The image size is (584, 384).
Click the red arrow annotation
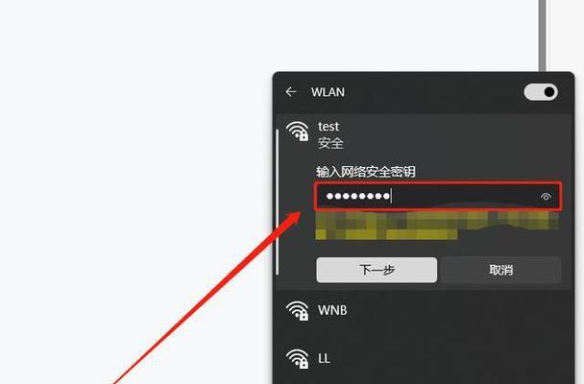pyautogui.click(x=208, y=298)
